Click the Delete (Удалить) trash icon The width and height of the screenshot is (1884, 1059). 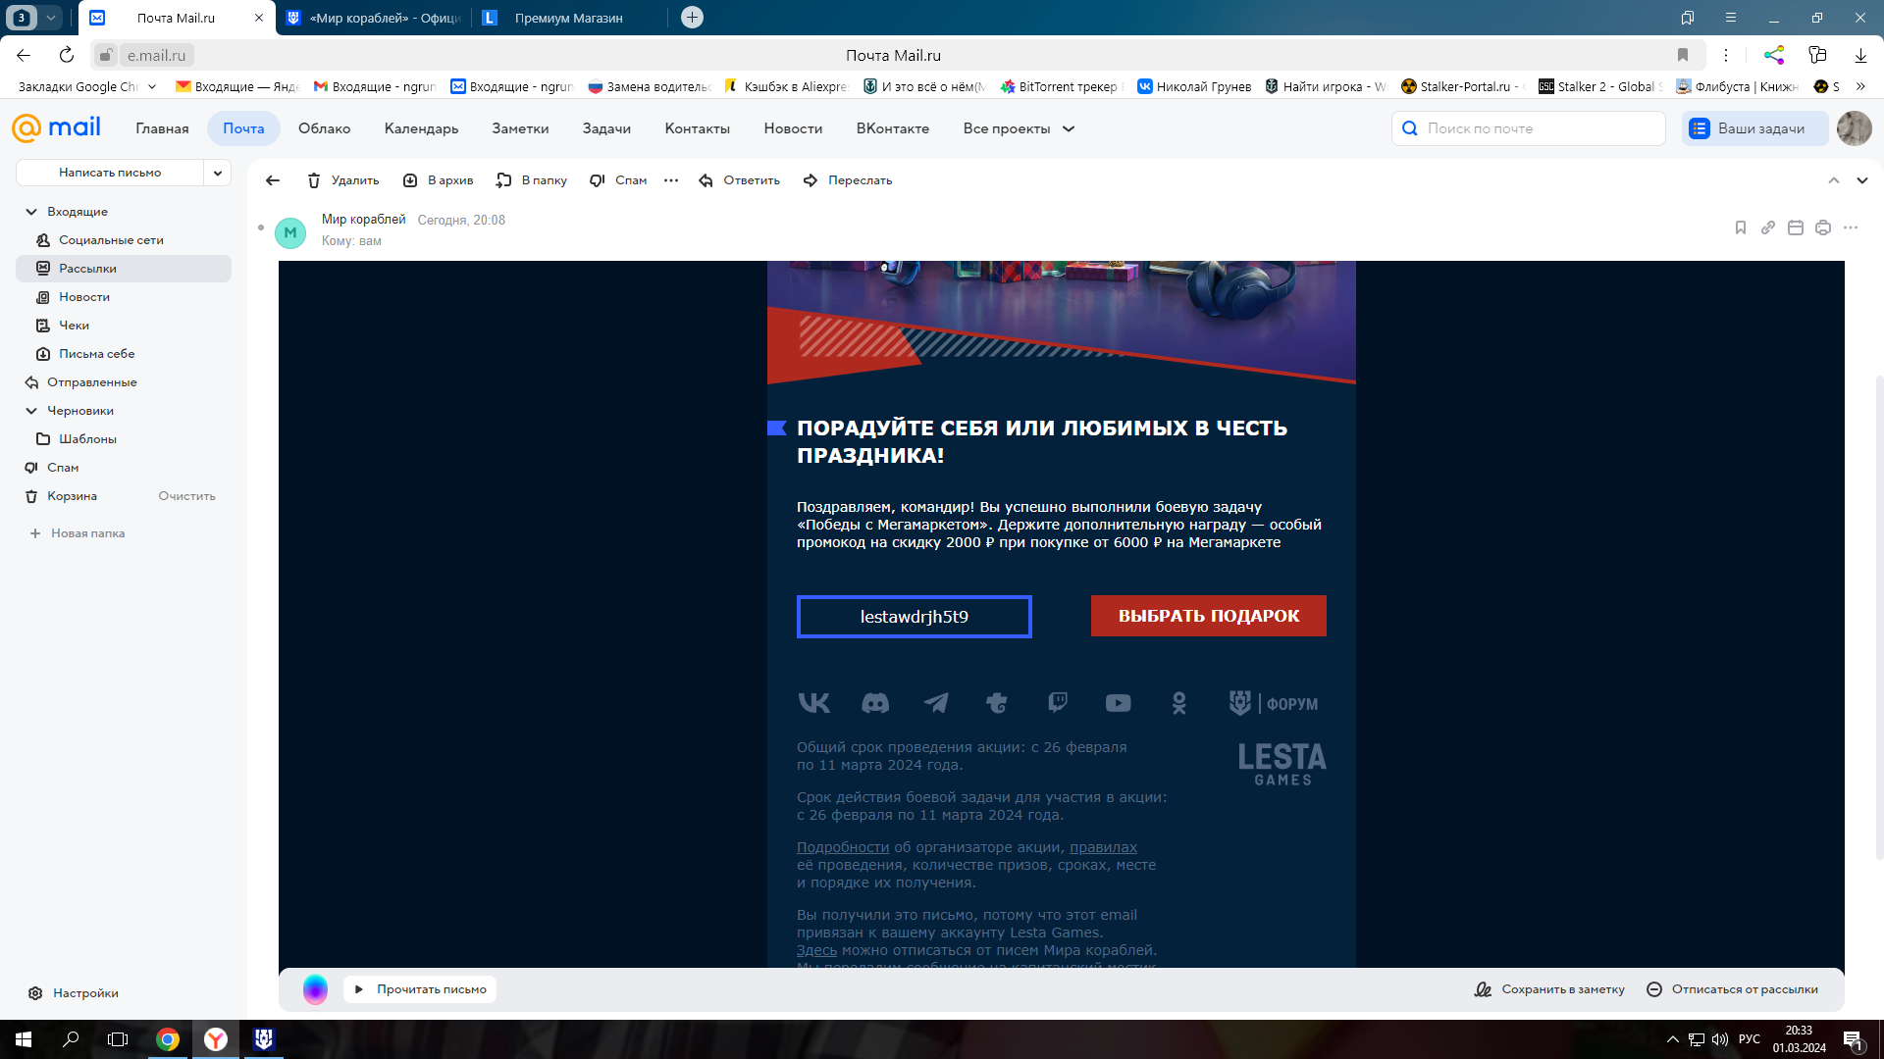pyautogui.click(x=314, y=180)
